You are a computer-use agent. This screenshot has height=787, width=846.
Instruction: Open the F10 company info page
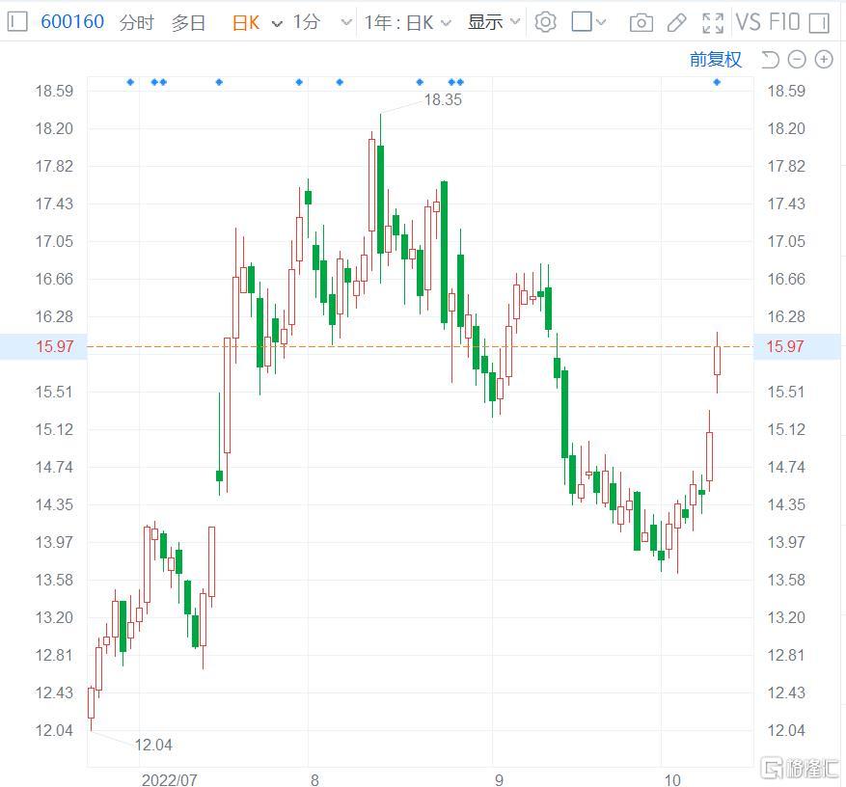(784, 22)
